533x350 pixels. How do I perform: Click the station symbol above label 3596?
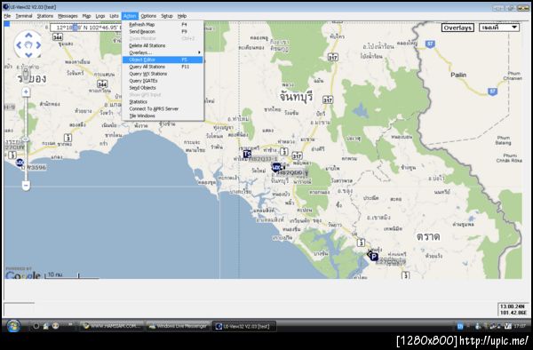(x=20, y=163)
